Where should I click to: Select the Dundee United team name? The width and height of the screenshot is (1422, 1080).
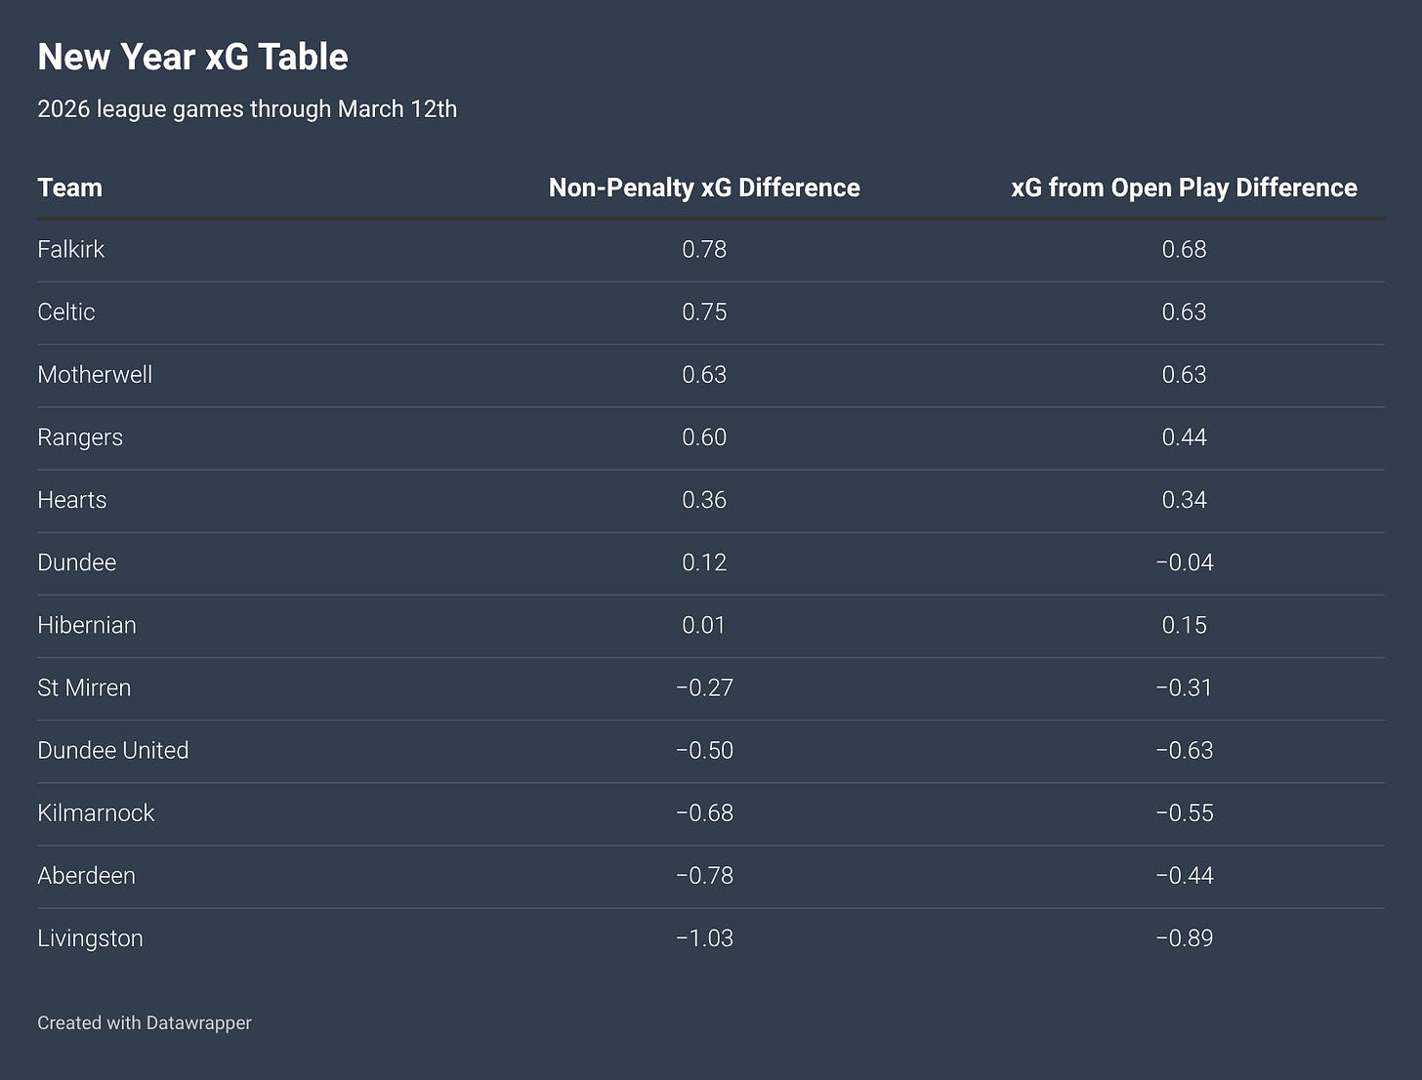pyautogui.click(x=113, y=750)
